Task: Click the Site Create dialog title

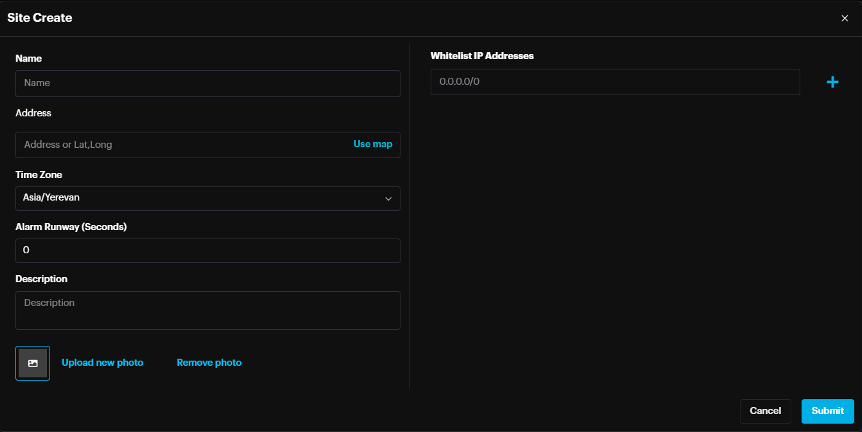Action: pos(40,18)
